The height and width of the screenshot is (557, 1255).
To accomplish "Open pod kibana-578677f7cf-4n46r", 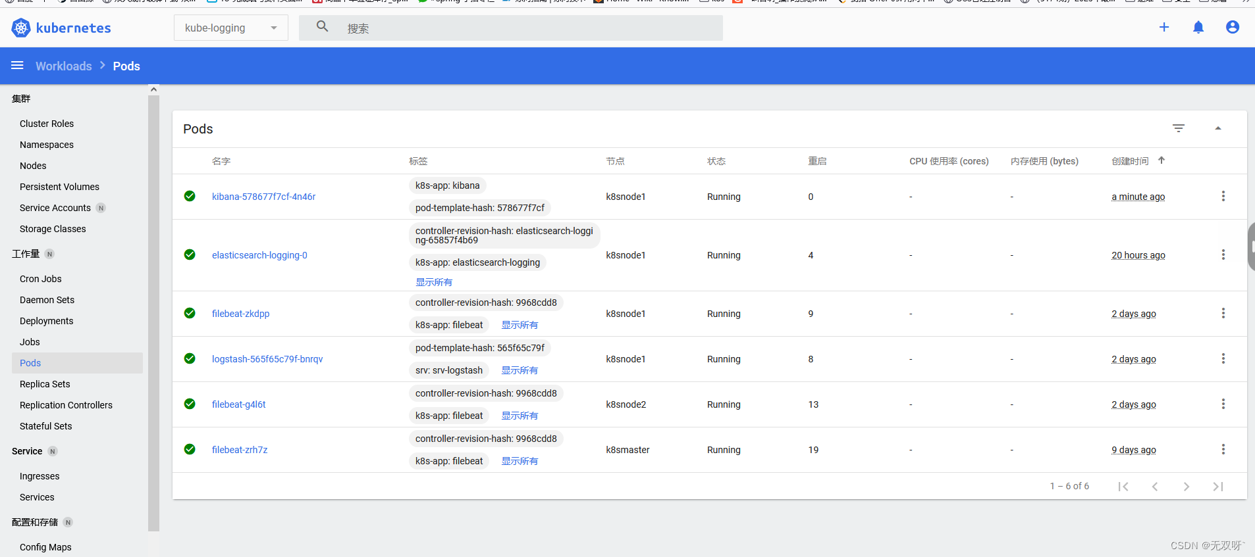I will (x=263, y=197).
